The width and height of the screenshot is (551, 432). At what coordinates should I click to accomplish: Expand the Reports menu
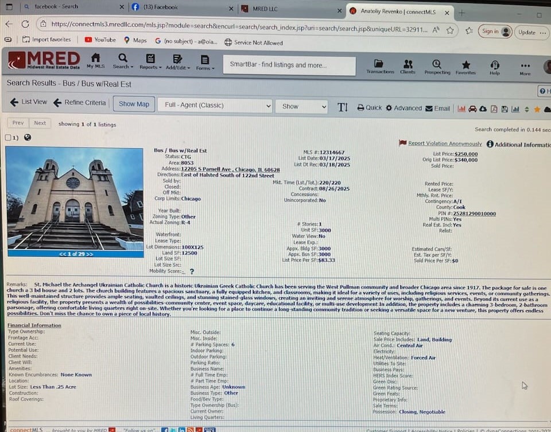[151, 61]
